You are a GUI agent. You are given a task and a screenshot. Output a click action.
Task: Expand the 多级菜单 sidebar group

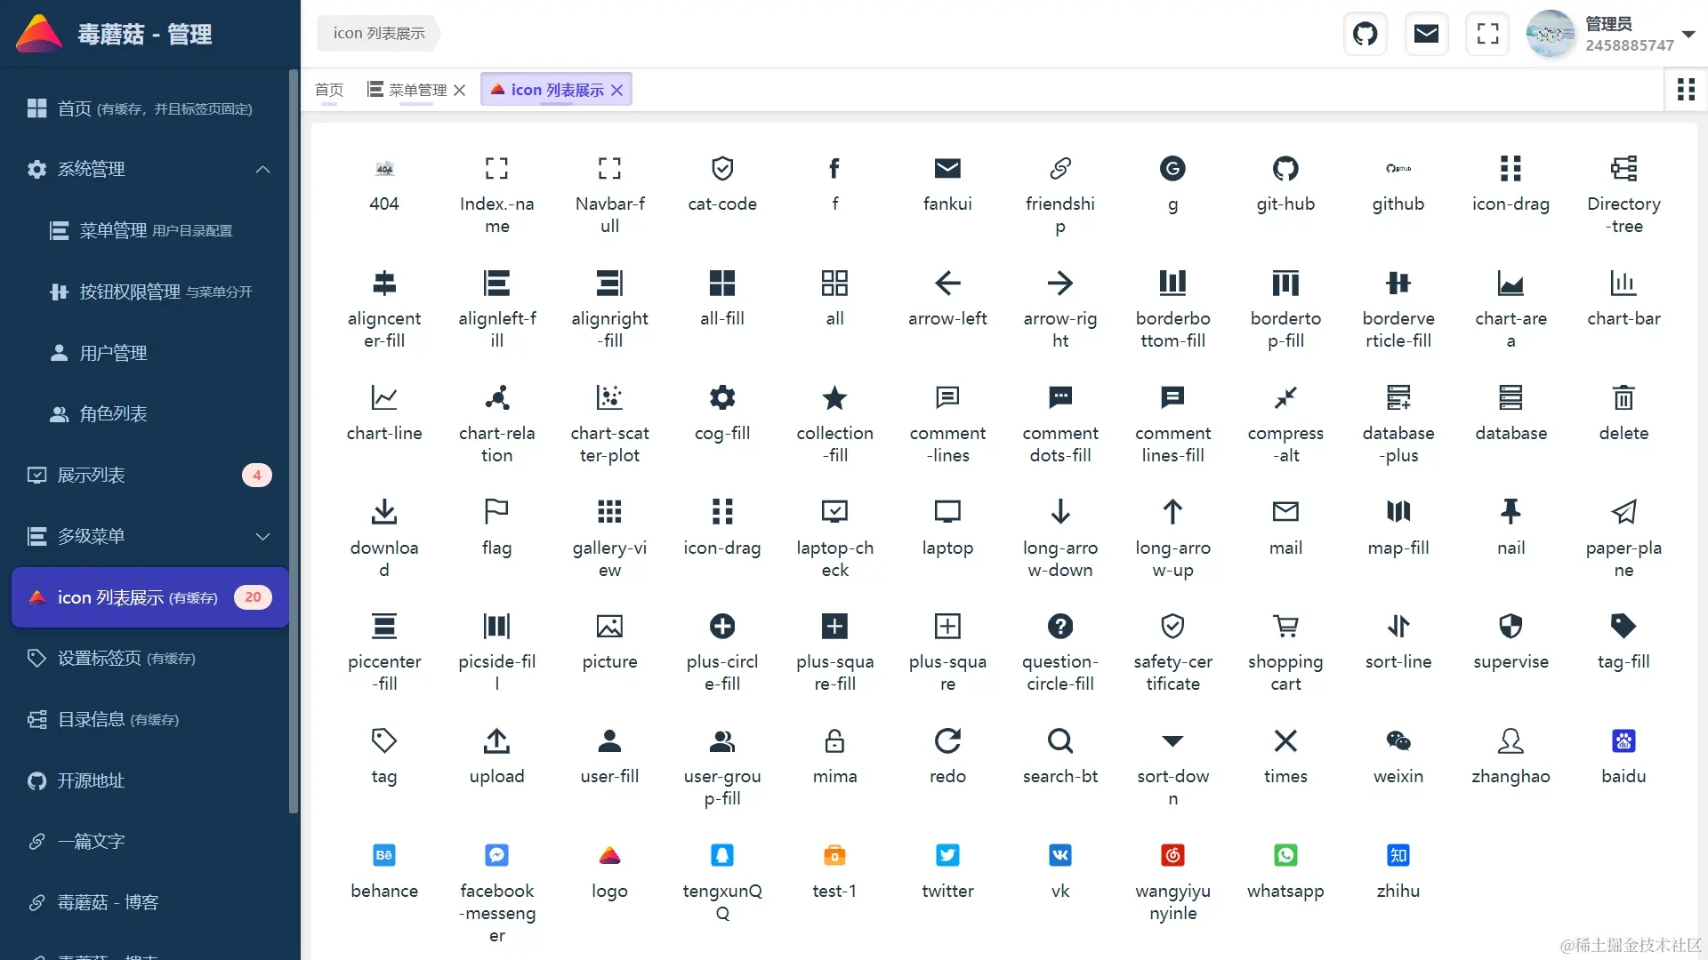pyautogui.click(x=262, y=536)
